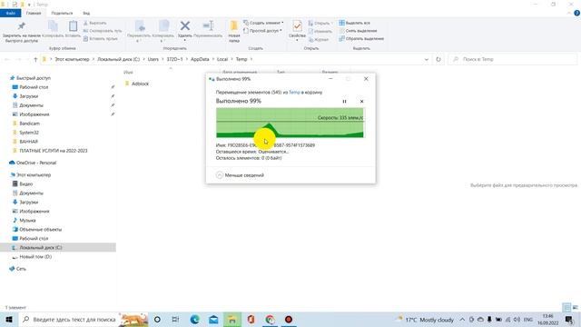The image size is (581, 327).
Task: Open the Explorer help question mark icon
Action: coord(576,13)
